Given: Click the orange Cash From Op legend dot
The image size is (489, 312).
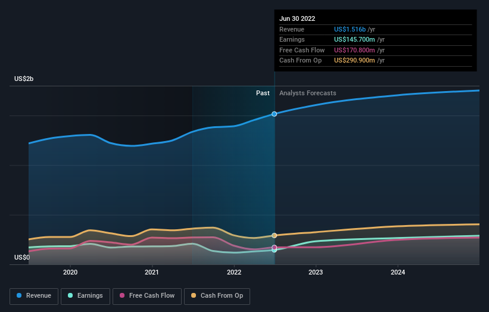Looking at the screenshot, I should click(x=194, y=295).
